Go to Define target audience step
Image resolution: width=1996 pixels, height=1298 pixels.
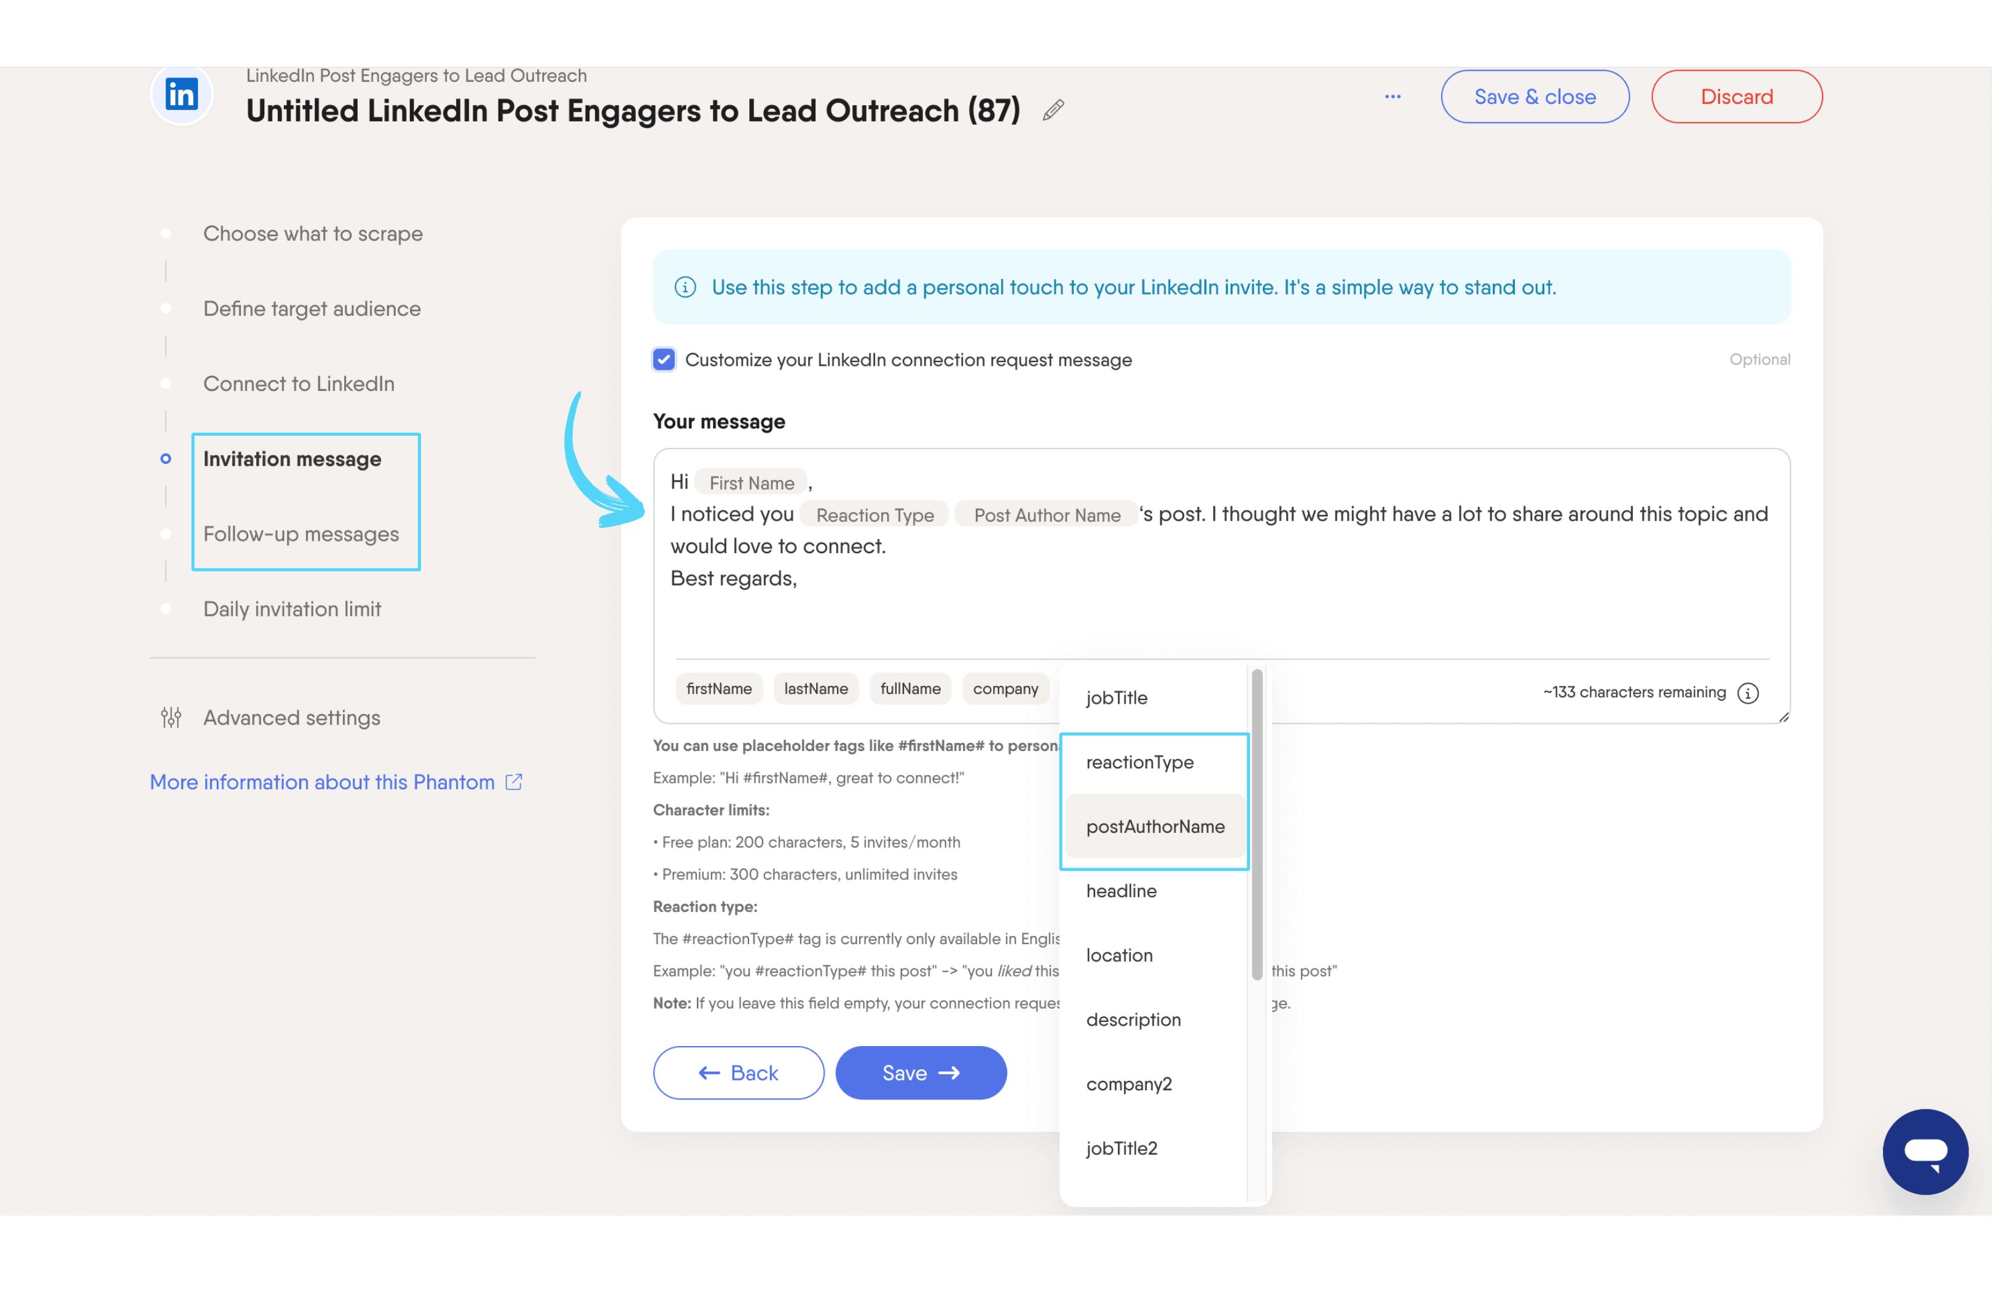tap(312, 309)
